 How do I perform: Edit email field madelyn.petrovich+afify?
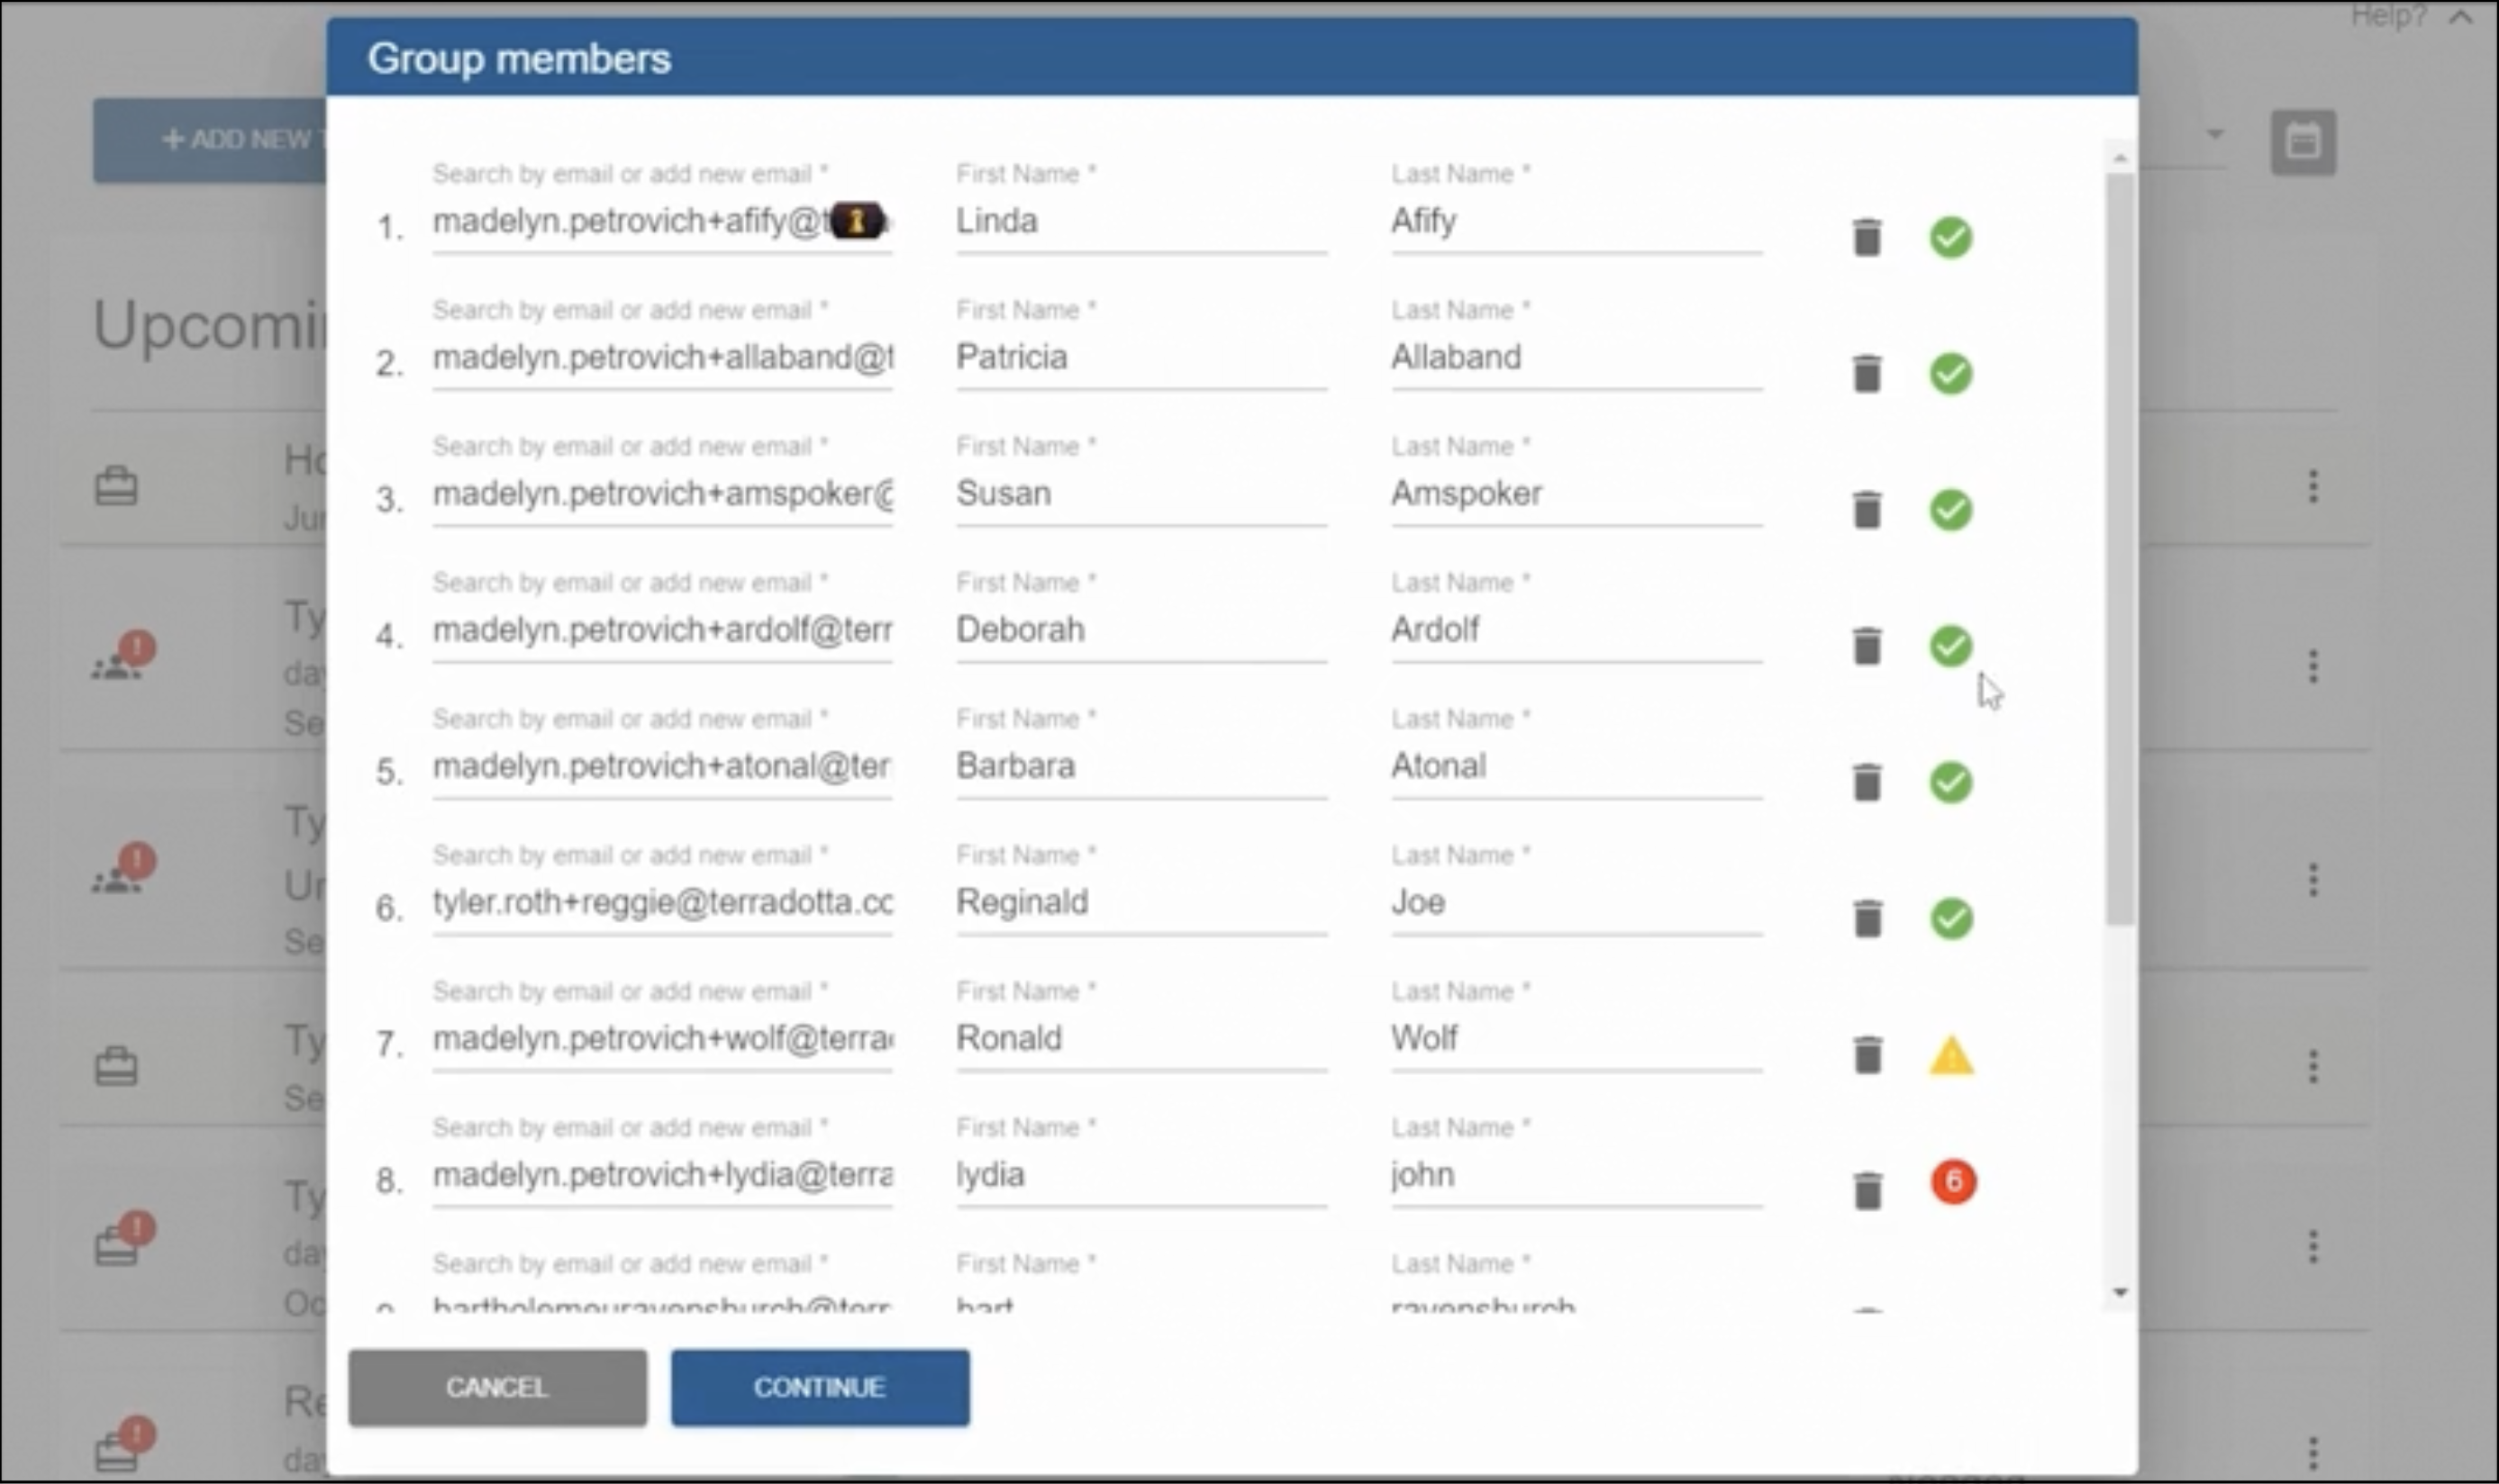(662, 221)
